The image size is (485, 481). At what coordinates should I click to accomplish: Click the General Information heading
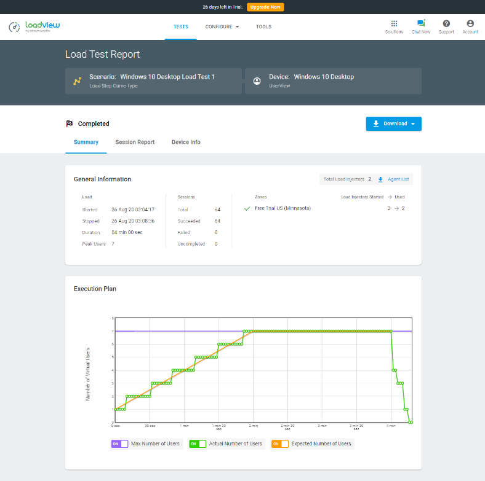click(102, 179)
